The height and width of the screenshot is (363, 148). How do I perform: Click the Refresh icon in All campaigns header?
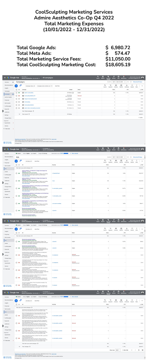tap(114, 77)
